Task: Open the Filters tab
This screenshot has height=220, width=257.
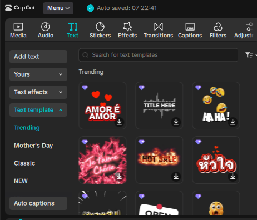Action: (x=218, y=30)
